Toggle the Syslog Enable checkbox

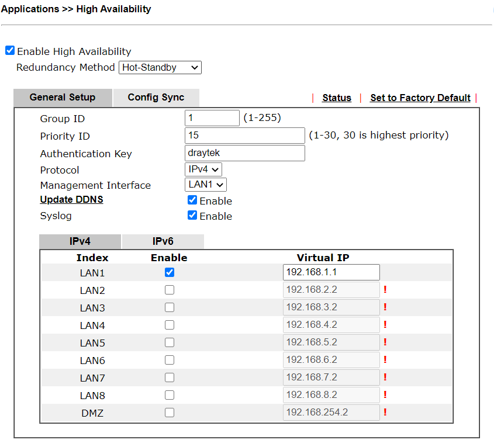pyautogui.click(x=192, y=216)
